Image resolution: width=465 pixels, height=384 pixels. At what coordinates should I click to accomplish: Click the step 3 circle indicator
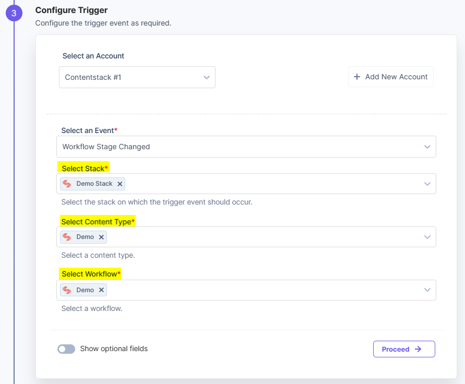tap(14, 13)
